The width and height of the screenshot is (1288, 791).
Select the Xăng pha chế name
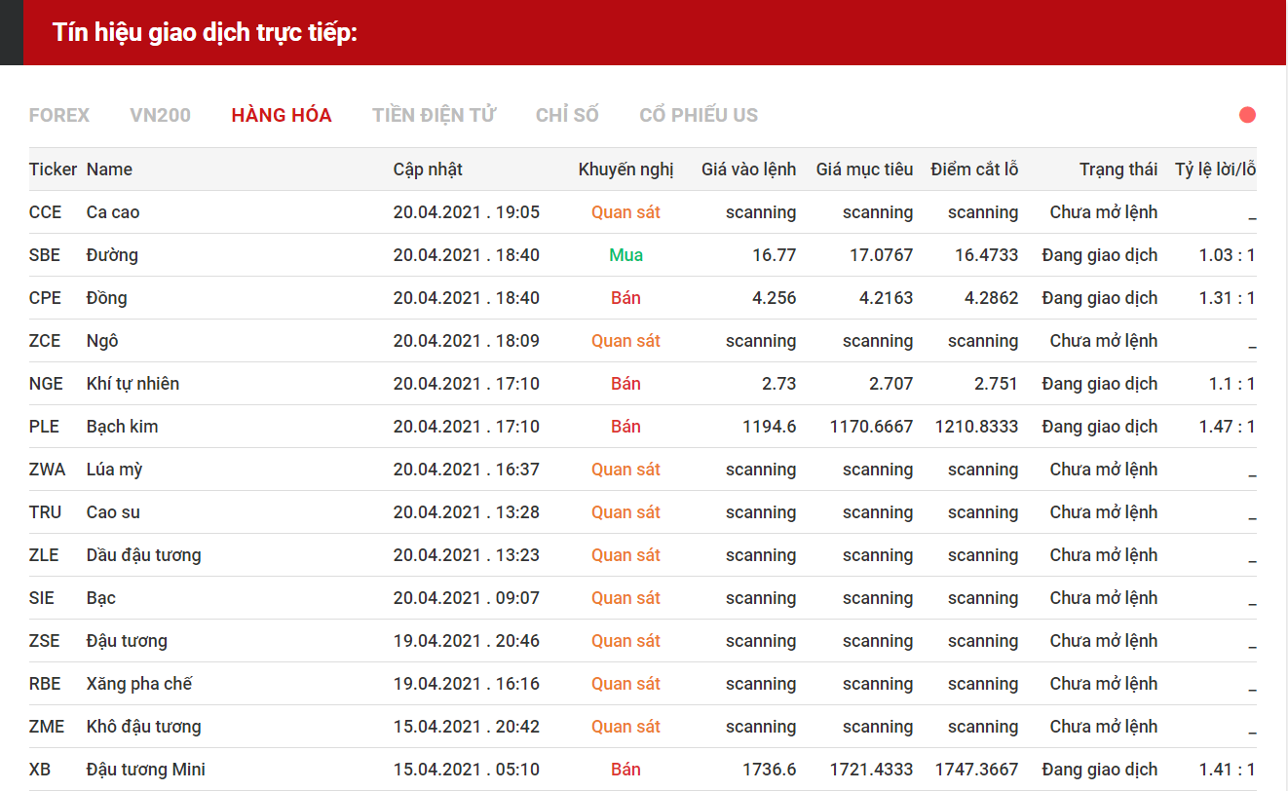(139, 684)
